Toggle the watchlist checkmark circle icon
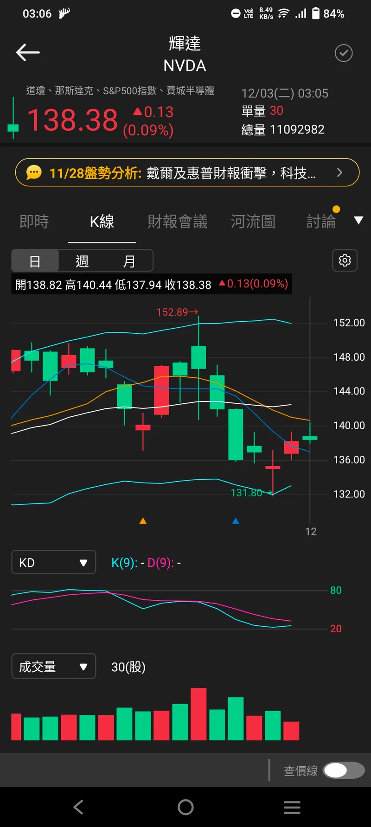This screenshot has height=827, width=371. click(344, 53)
